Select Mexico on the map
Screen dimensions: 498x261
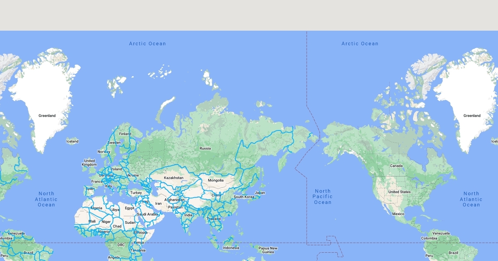(398, 214)
